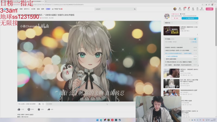Open 动态 feed icon in header
Screen dimensions: 217x122
coord(189,9)
